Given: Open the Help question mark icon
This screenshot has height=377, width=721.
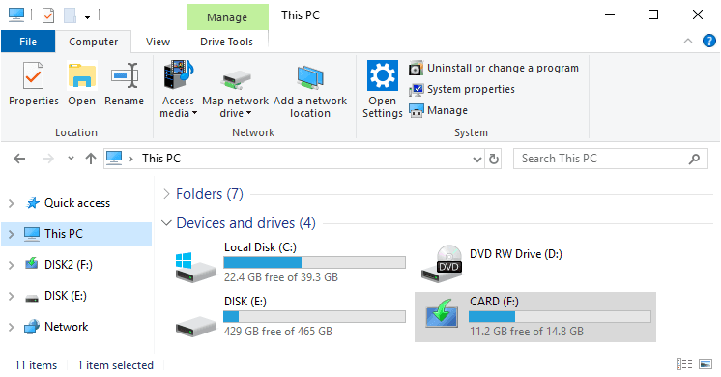Looking at the screenshot, I should pyautogui.click(x=709, y=41).
